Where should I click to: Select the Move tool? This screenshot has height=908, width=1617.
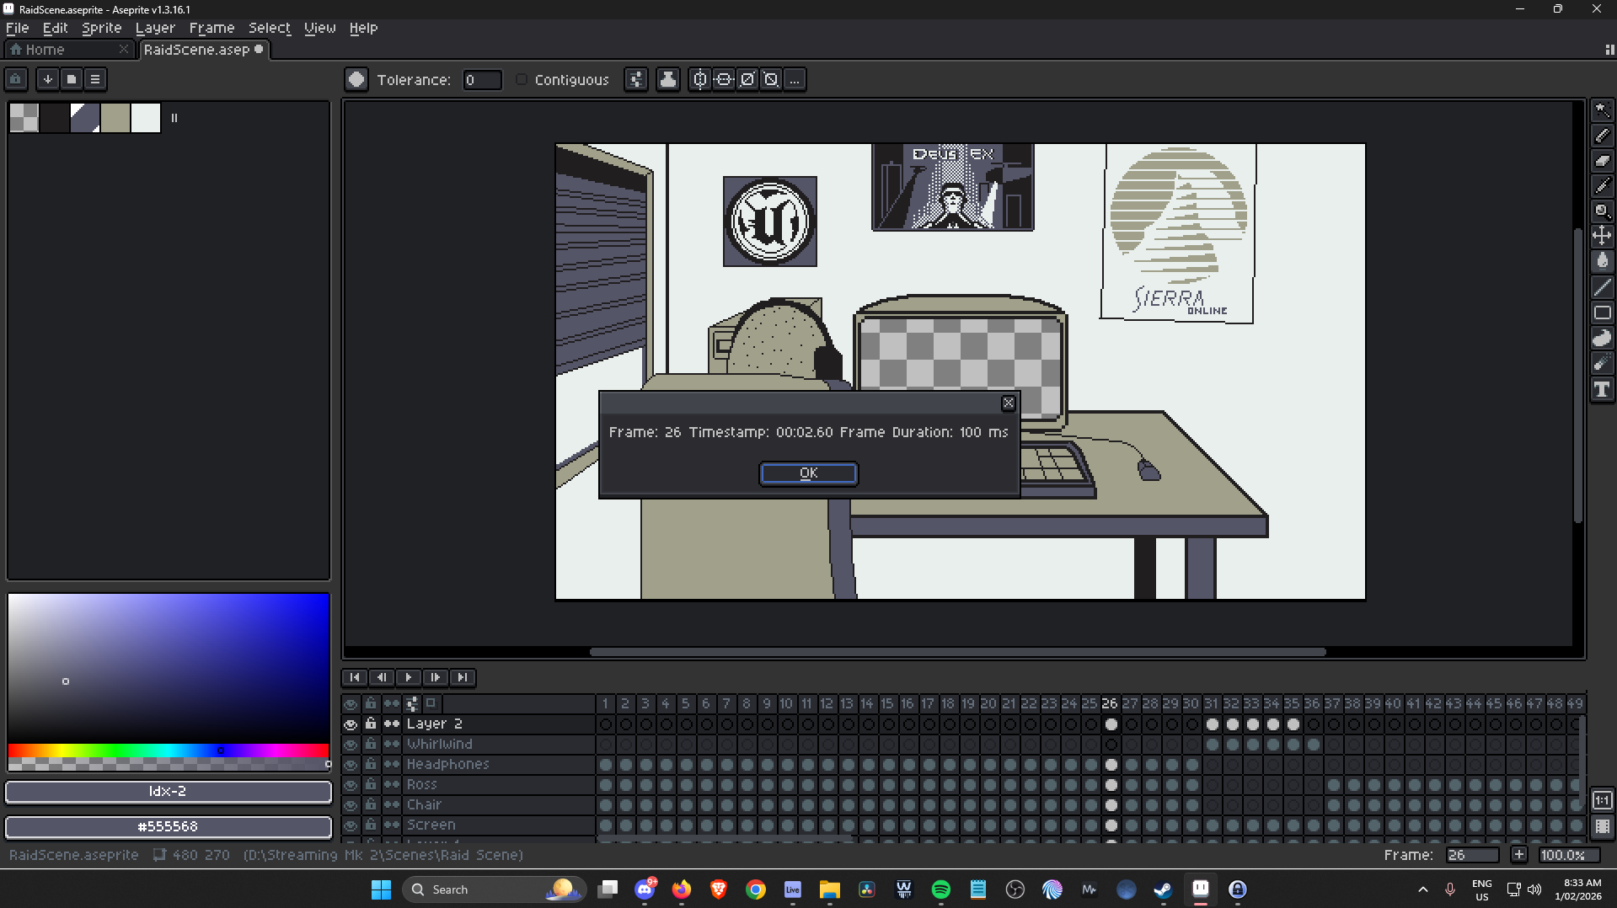1602,237
